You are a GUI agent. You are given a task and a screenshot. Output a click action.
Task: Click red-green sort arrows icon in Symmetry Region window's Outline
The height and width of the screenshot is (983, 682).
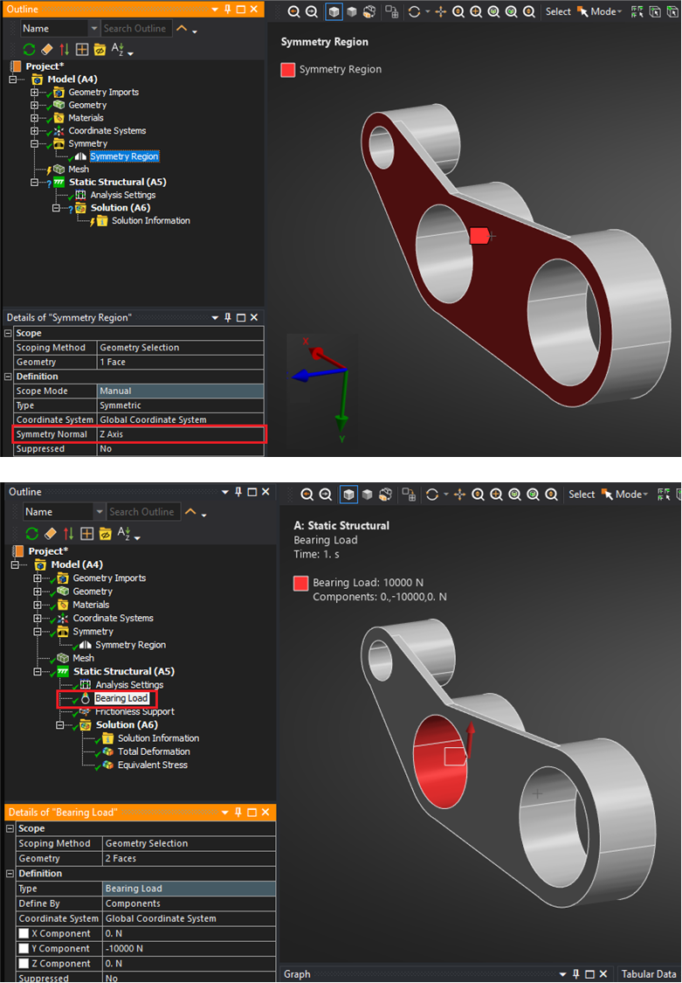click(65, 50)
